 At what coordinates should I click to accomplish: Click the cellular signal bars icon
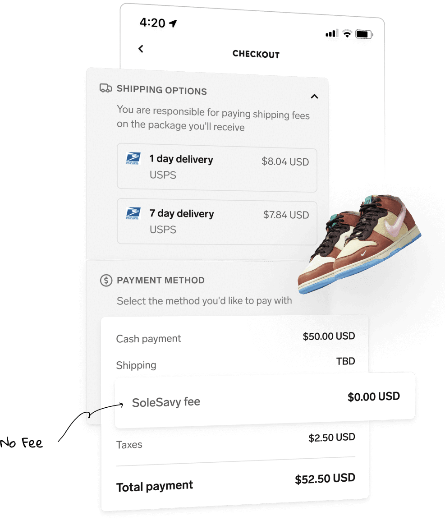click(x=331, y=33)
